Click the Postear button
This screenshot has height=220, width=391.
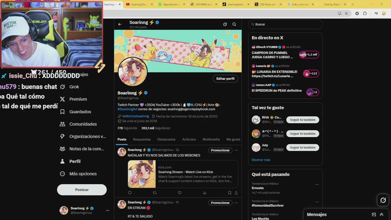pyautogui.click(x=82, y=190)
